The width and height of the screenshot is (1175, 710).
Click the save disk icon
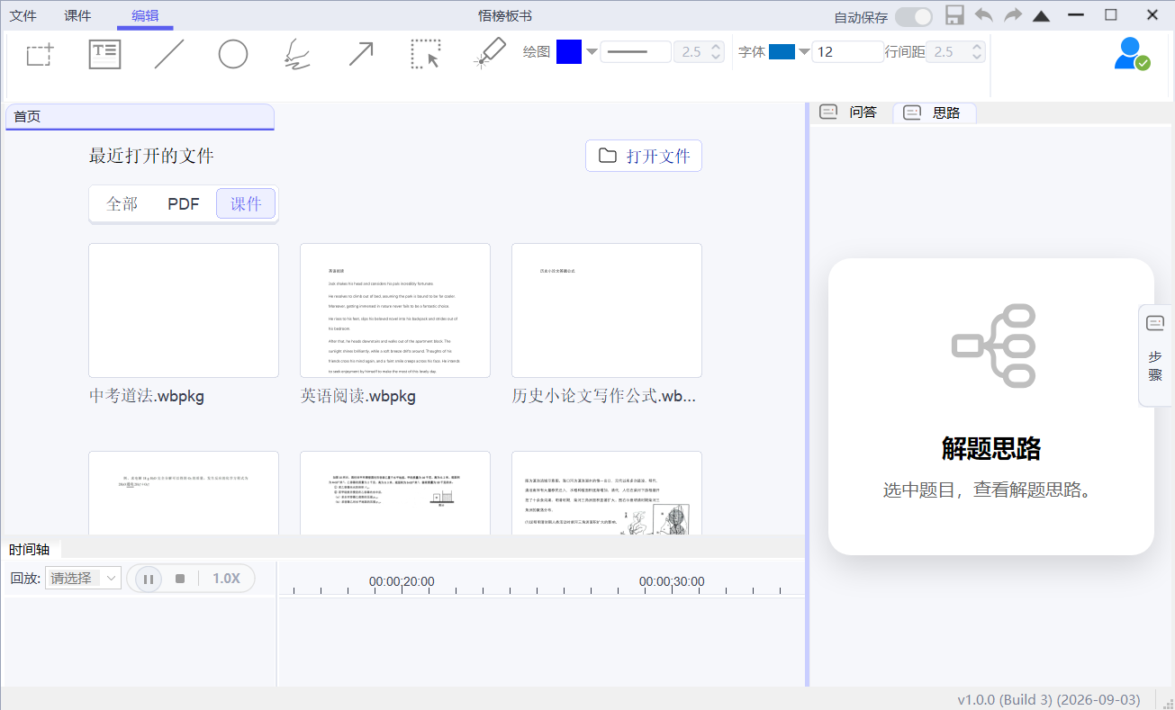pyautogui.click(x=954, y=15)
